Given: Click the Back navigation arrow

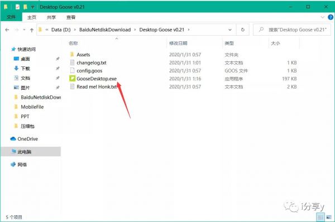Looking at the screenshot, I should (7, 30).
